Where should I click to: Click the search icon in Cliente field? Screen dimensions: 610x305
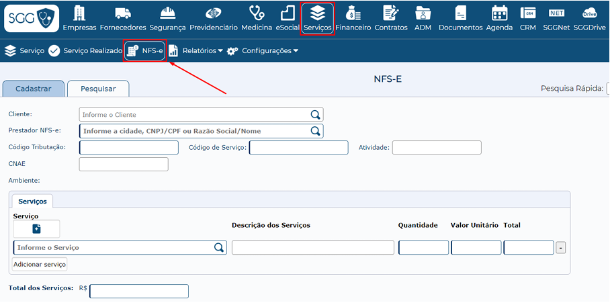point(315,114)
